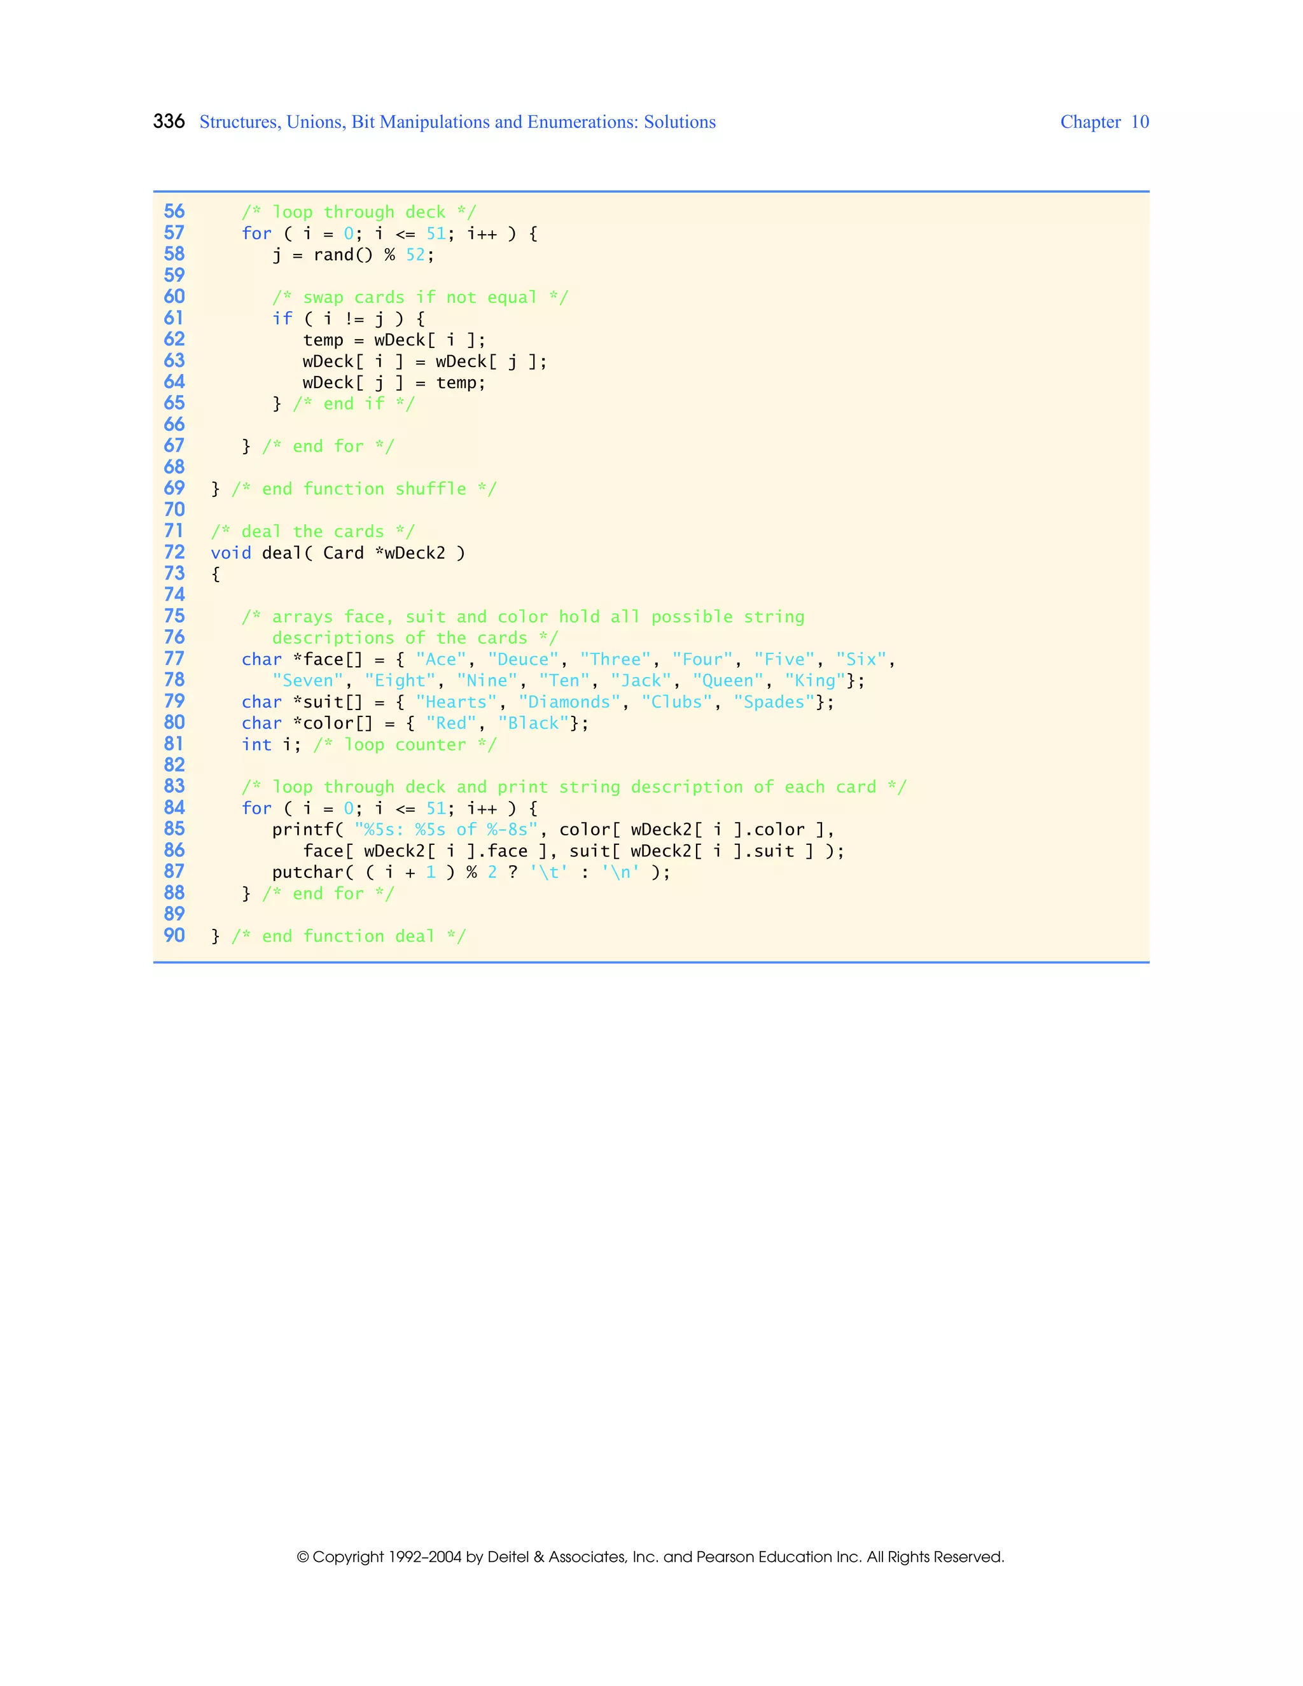The height and width of the screenshot is (1686, 1303).
Task: Click line number 56
Action: click(174, 211)
